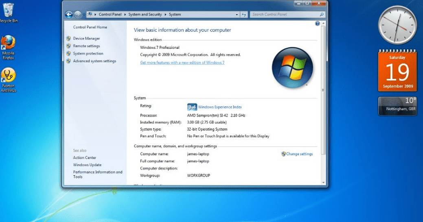Open Advanced system settings
Viewport: 423px width, 222px height.
pos(94,61)
